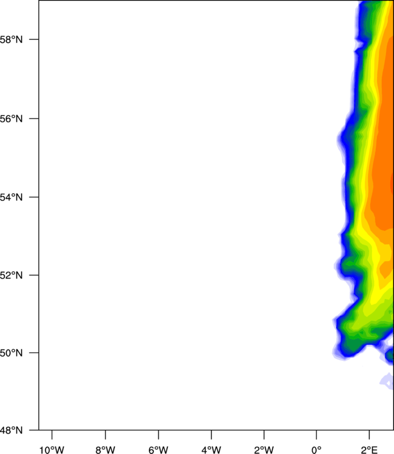The image size is (394, 454).
Task: Click the 56°N latitude label
Action: (x=11, y=119)
